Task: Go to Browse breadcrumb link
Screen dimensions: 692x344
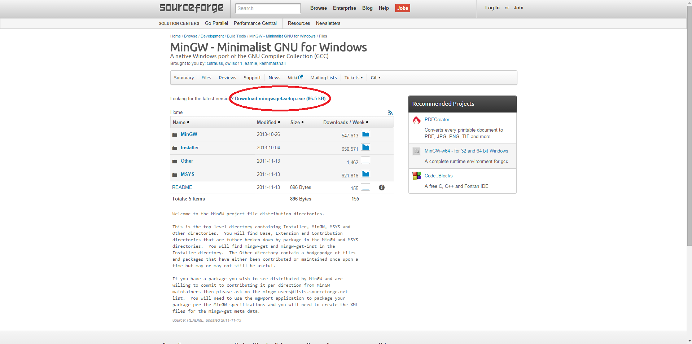Action: coord(190,36)
